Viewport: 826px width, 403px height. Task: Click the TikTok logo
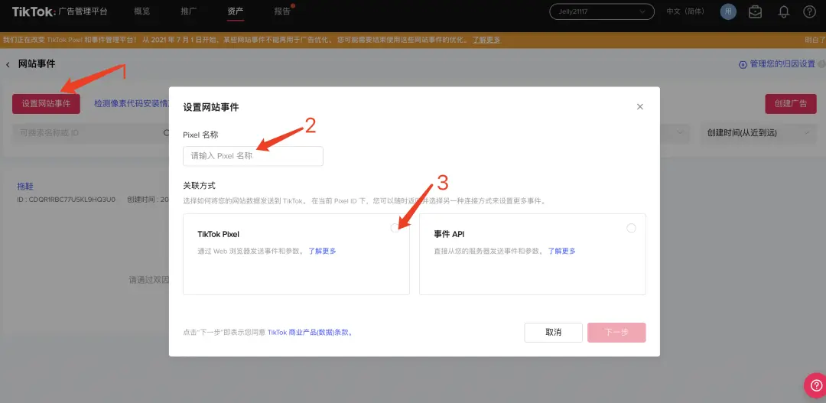pyautogui.click(x=33, y=11)
